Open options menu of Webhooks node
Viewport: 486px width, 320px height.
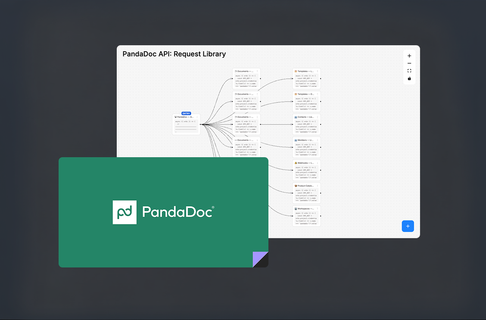click(318, 163)
